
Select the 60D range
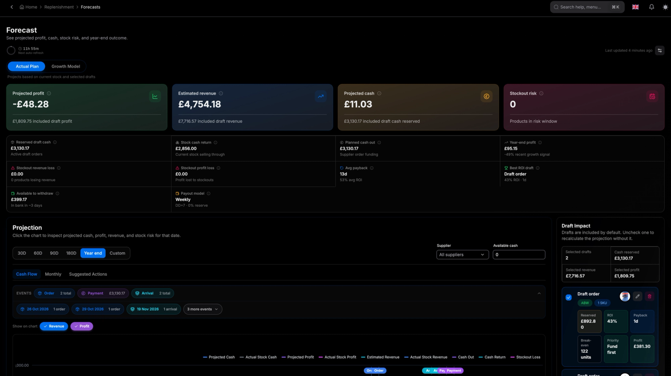(38, 253)
